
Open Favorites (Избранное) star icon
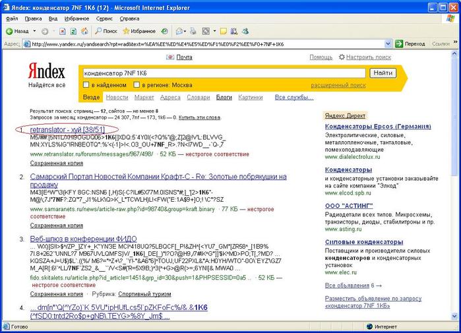125,31
